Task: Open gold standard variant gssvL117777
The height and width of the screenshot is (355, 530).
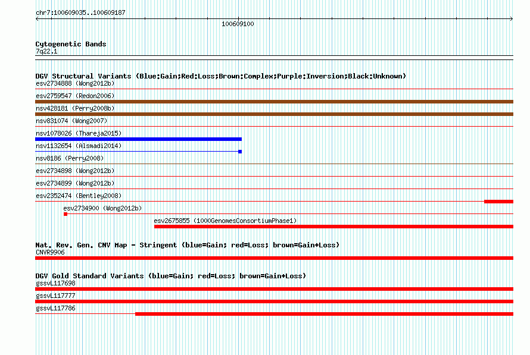Action: pos(55,296)
